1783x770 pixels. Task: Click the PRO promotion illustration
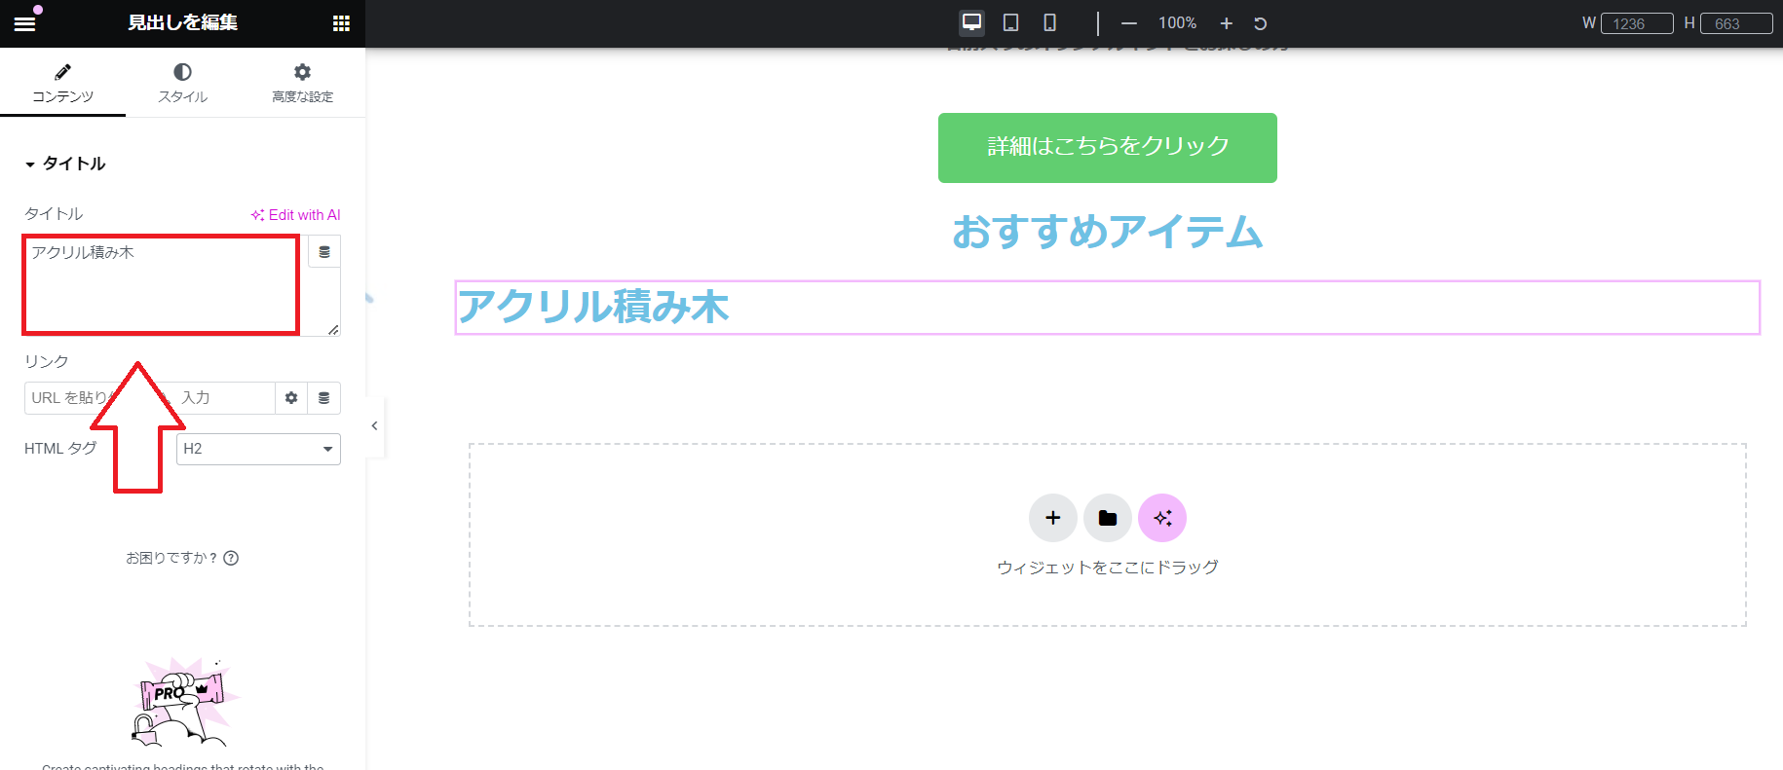pyautogui.click(x=184, y=701)
